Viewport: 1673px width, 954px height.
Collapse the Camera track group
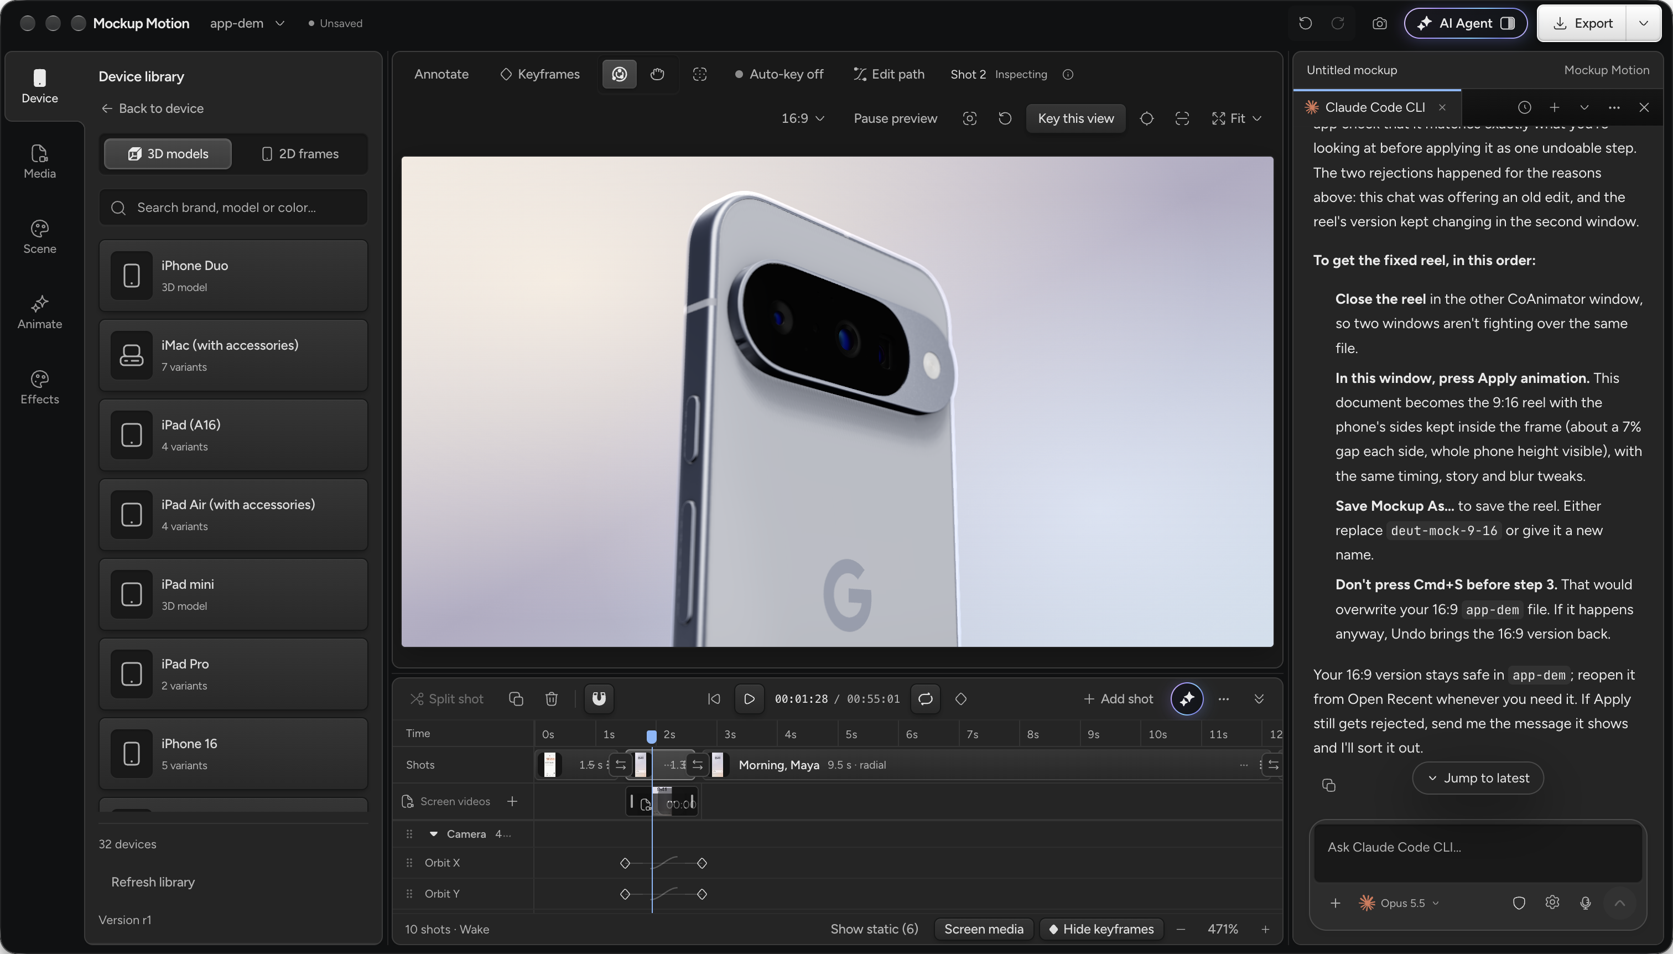(x=433, y=834)
